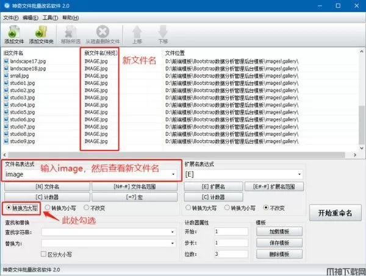Click file icon beside studio7.jpg

6,127
